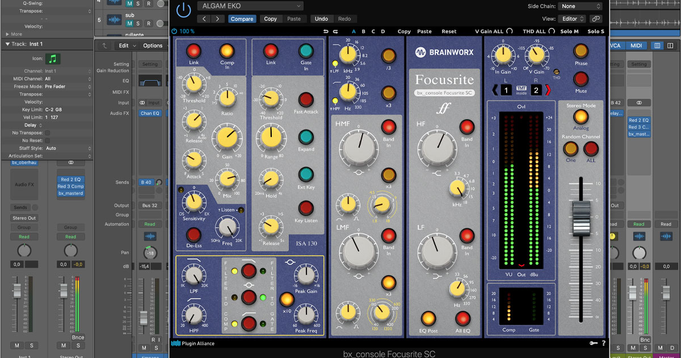Toggle the plugin power bypass button

[x=184, y=10]
